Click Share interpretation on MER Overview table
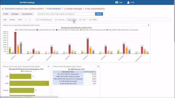Screen dimensions: 175x98 (x=65, y=66)
